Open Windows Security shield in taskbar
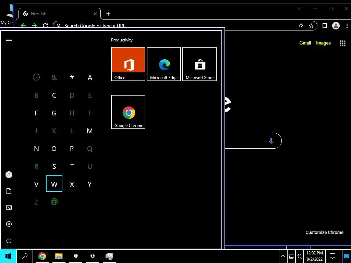Screen dimensions: 351x263 coord(76,256)
